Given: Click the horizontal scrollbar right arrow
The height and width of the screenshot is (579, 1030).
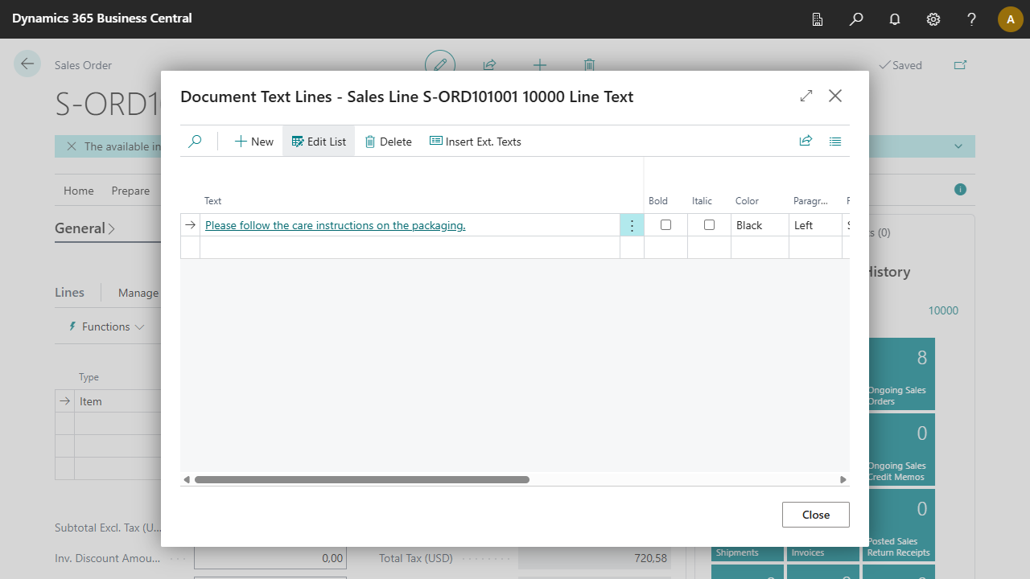Looking at the screenshot, I should (843, 480).
